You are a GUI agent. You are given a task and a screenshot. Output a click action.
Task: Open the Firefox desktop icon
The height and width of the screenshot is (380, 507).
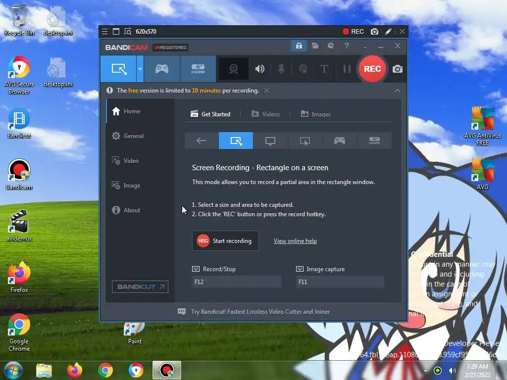click(x=19, y=277)
